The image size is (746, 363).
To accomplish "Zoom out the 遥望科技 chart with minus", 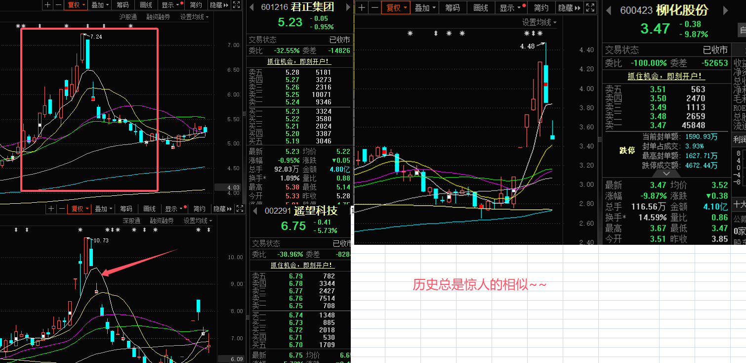I will (x=61, y=209).
